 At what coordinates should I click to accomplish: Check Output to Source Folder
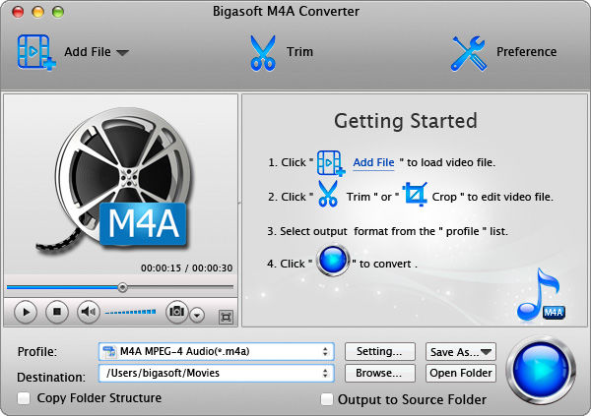click(x=327, y=399)
